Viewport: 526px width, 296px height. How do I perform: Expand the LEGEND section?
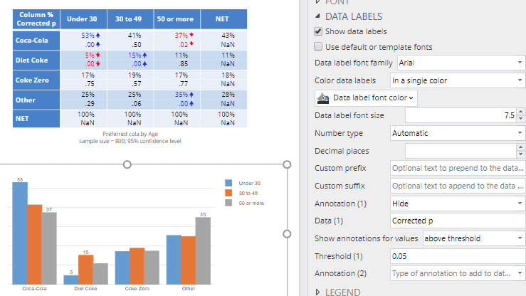point(317,291)
